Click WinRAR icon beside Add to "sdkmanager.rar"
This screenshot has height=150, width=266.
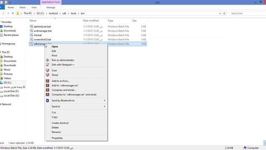click(47, 85)
